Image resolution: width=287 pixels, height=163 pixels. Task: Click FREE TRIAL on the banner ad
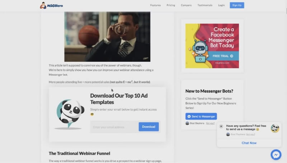pyautogui.click(x=223, y=56)
